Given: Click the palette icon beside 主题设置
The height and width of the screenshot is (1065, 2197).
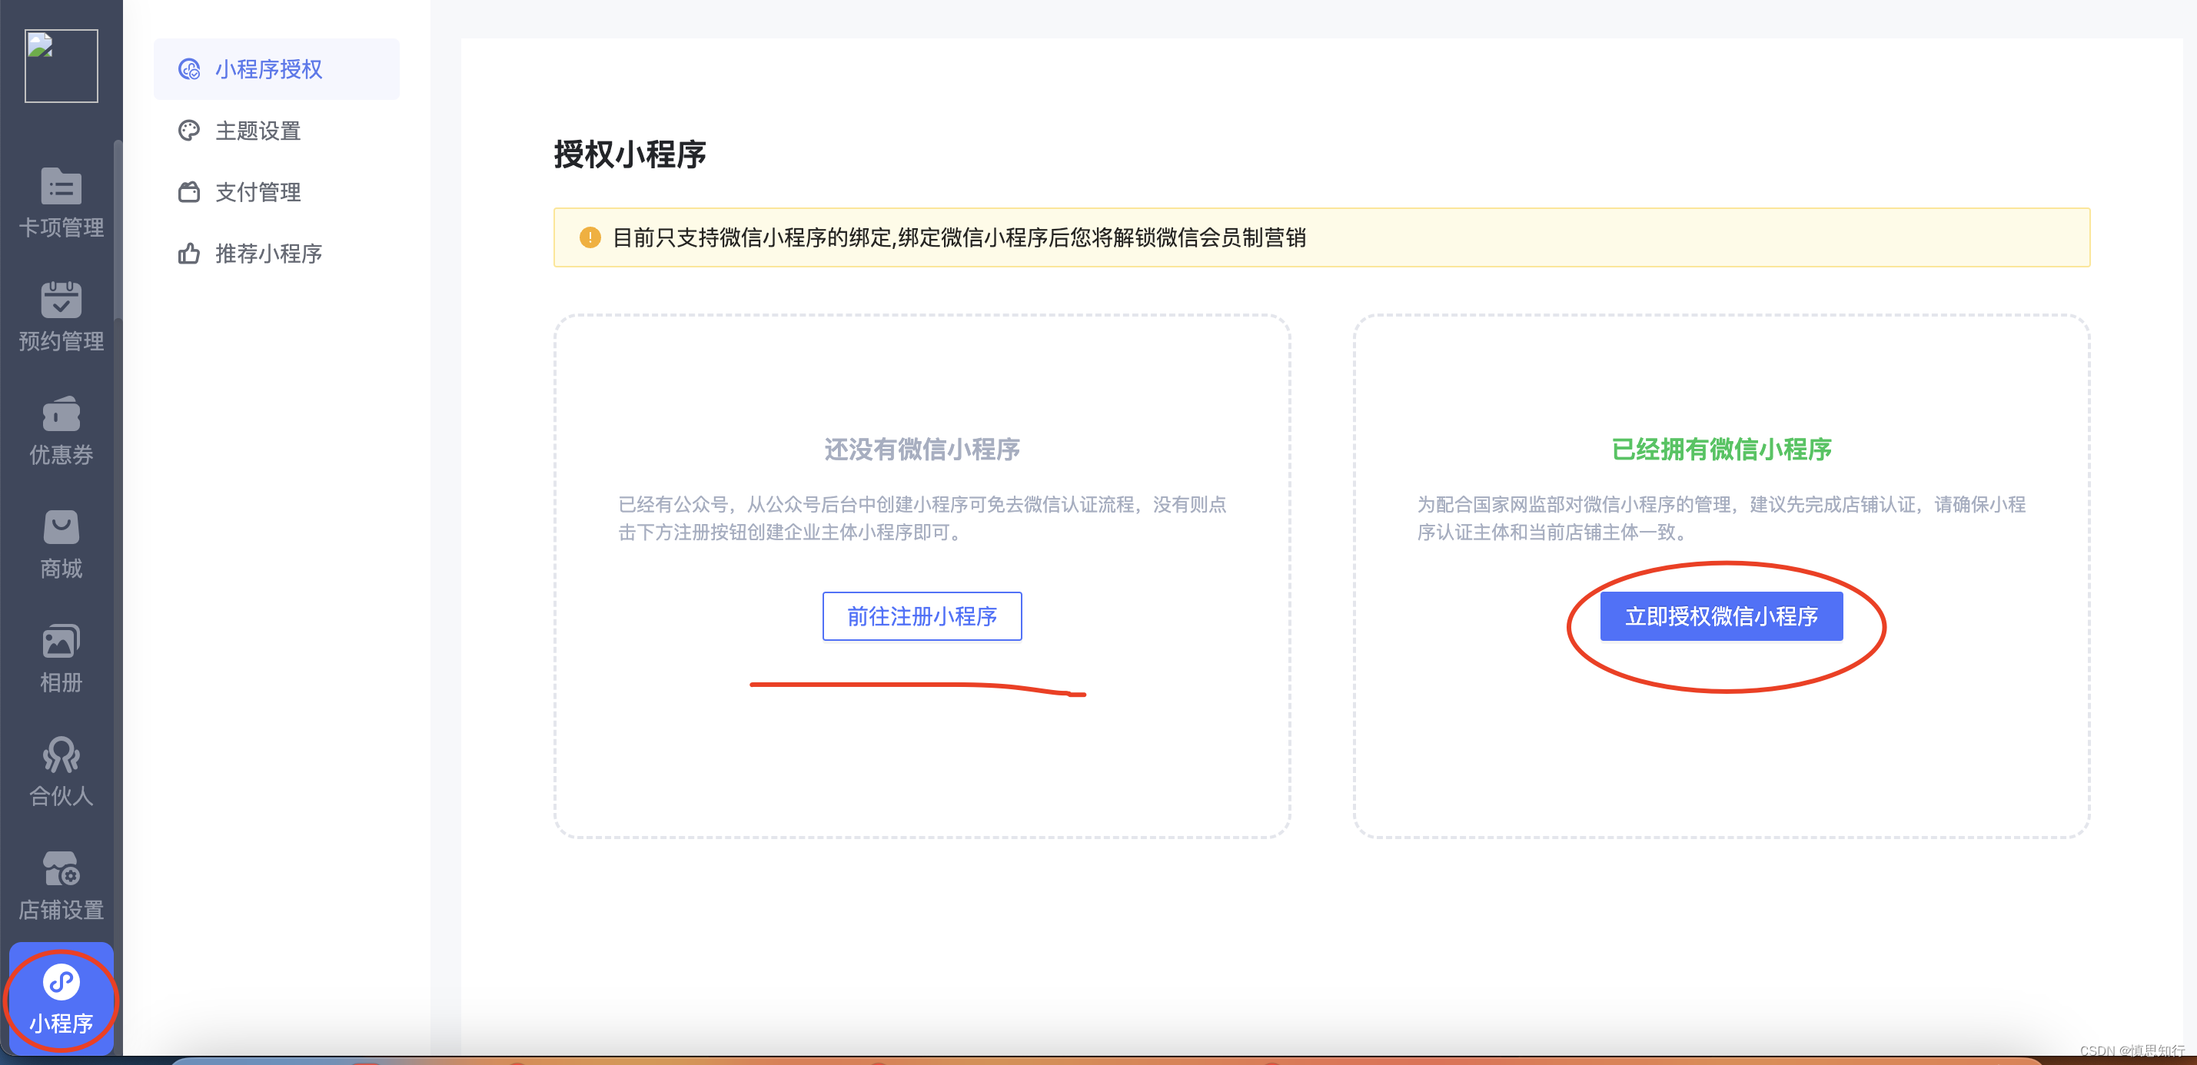Looking at the screenshot, I should tap(188, 131).
